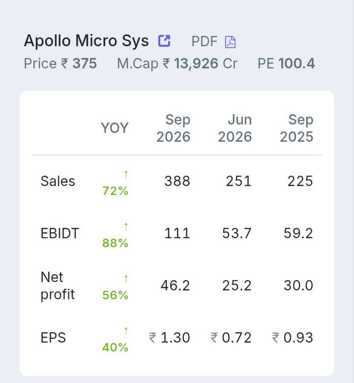
Task: Select the Jun 2026 column header
Action: [235, 128]
